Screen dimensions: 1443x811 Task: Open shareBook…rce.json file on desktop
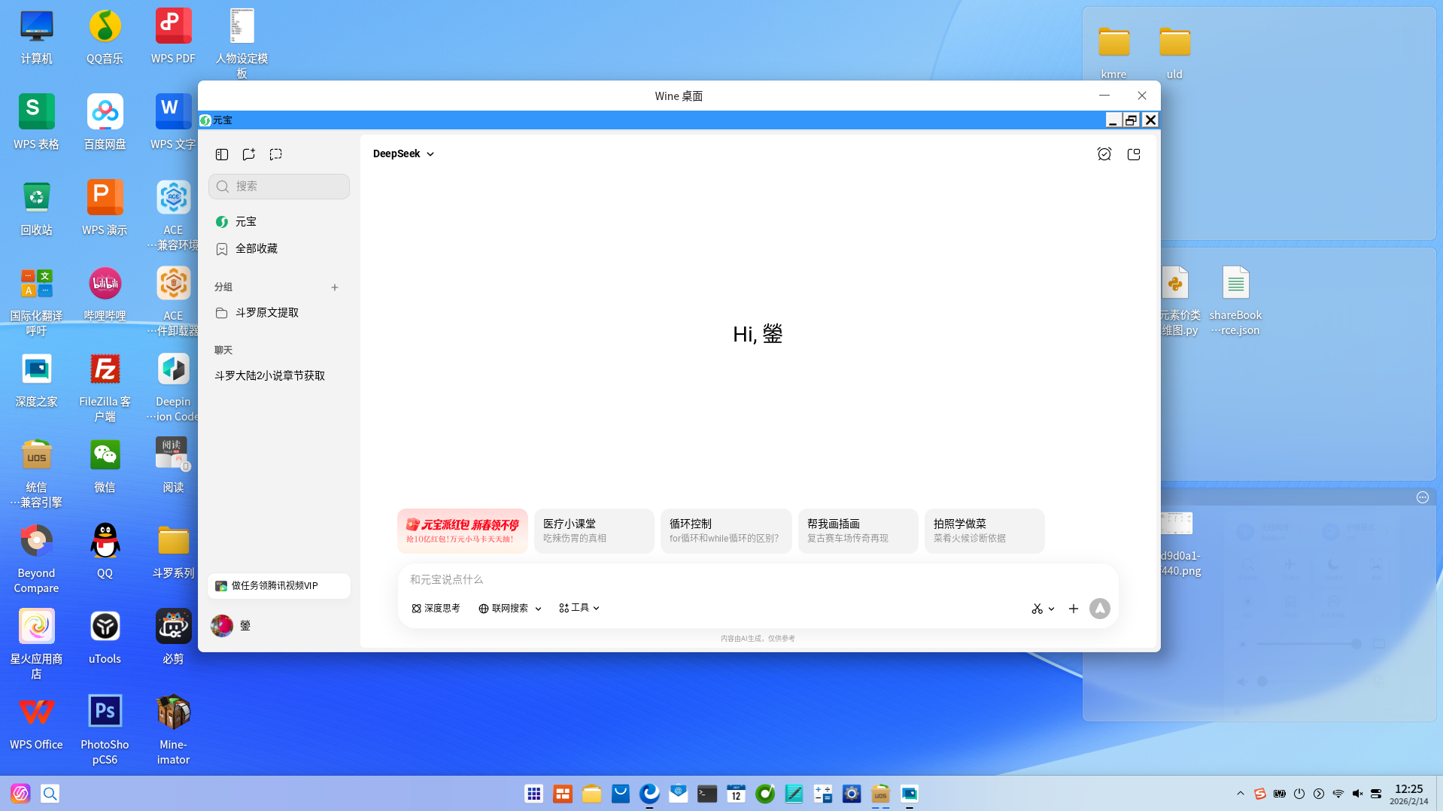click(1235, 301)
